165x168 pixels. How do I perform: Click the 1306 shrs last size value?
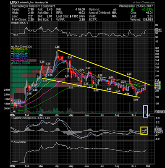click(x=78, y=16)
